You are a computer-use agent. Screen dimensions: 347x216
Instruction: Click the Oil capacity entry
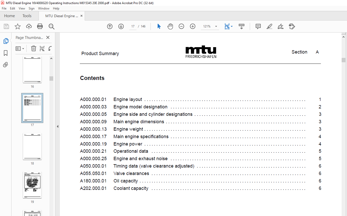tap(201, 181)
